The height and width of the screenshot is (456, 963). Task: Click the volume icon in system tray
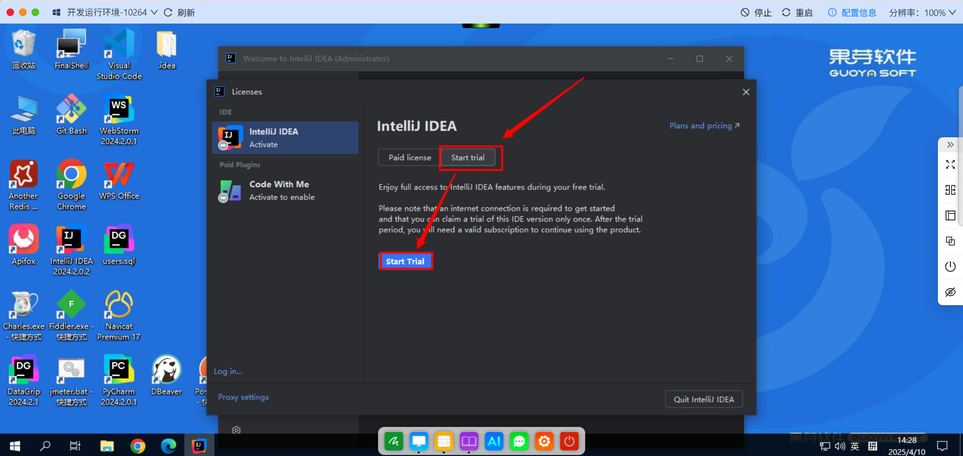coord(840,446)
